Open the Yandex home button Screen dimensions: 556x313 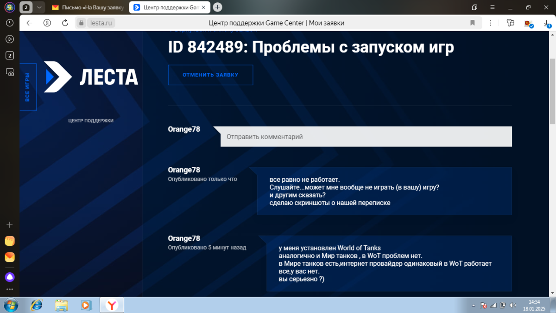tap(47, 23)
